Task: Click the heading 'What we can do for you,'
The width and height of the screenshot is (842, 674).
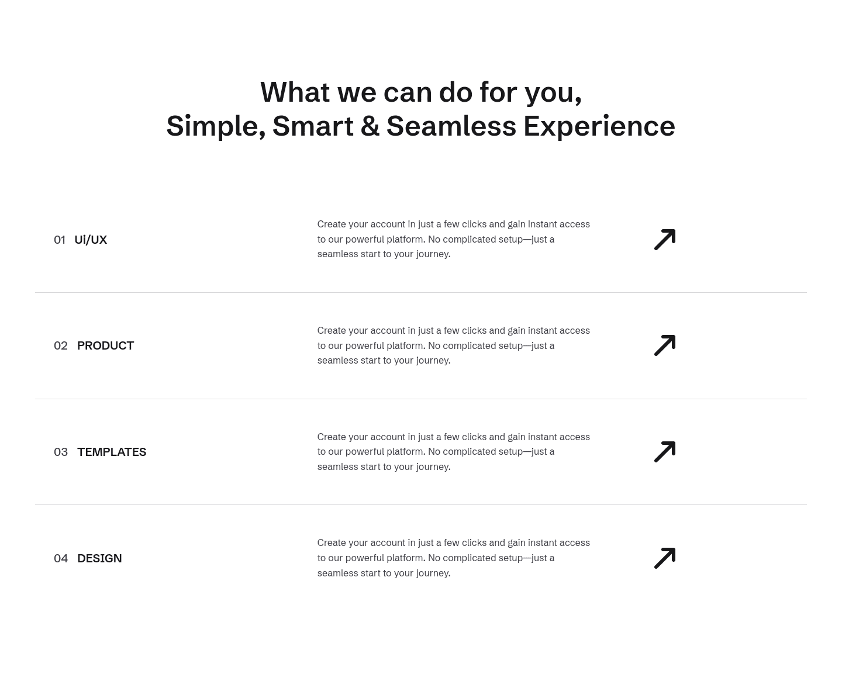Action: point(421,92)
